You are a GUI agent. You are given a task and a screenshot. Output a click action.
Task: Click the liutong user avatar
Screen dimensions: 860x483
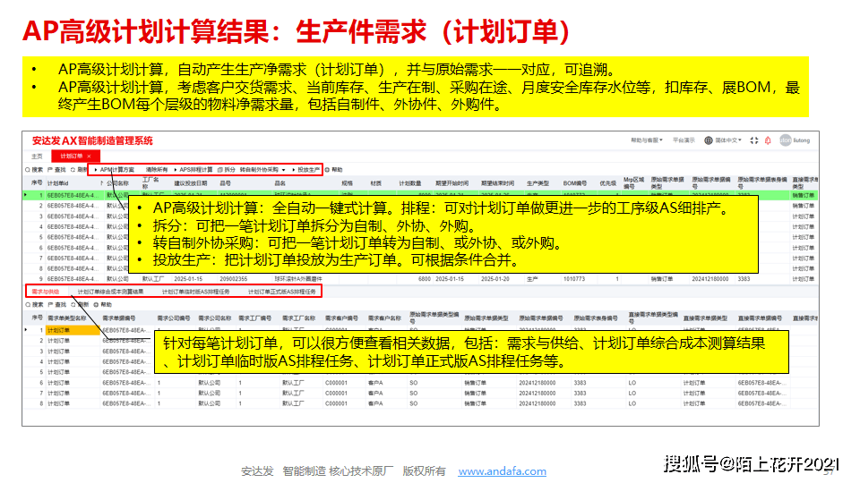pos(786,140)
